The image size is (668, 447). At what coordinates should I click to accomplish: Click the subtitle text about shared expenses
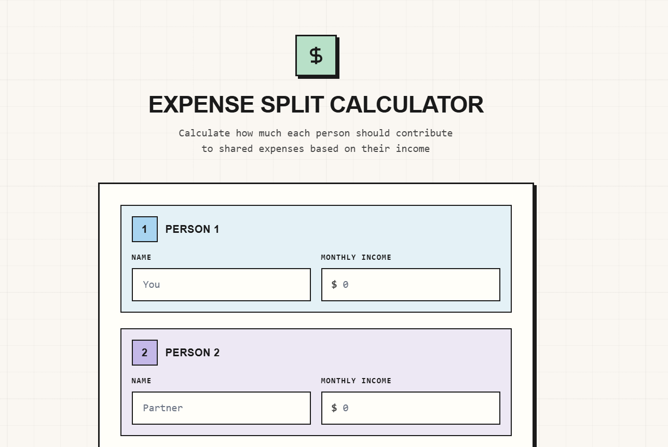pos(316,141)
